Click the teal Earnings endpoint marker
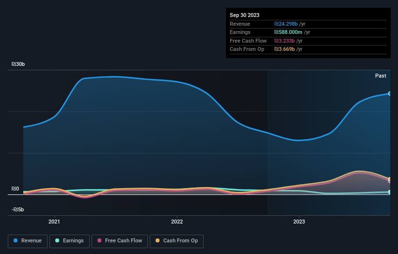Image resolution: width=398 pixels, height=254 pixels. pyautogui.click(x=390, y=192)
